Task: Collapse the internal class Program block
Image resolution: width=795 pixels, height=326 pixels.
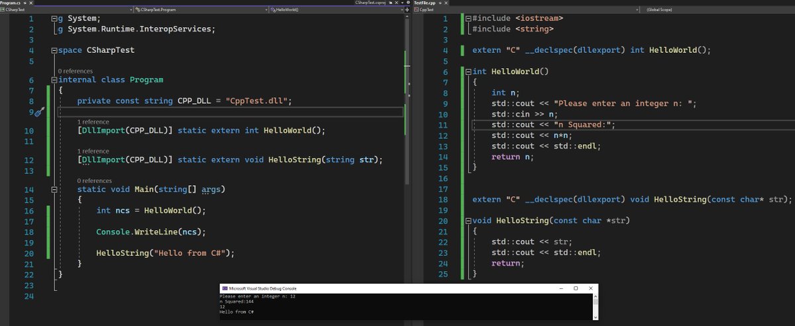Action: tap(54, 80)
